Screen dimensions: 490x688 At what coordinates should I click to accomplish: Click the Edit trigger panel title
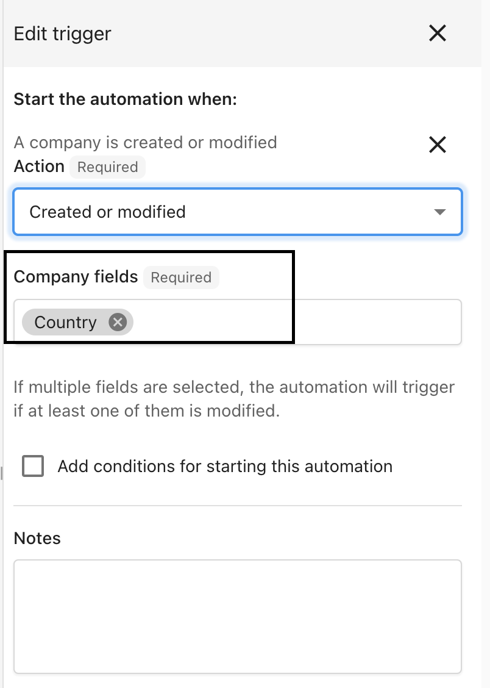coord(63,34)
